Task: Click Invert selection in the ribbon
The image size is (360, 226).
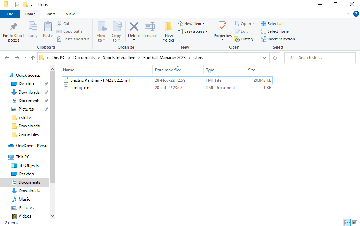Action: [278, 39]
